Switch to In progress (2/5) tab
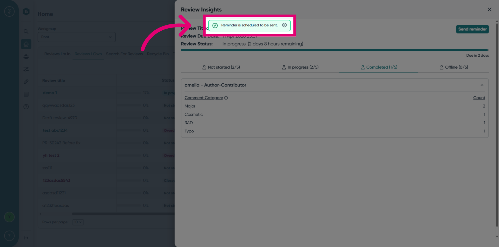This screenshot has width=499, height=247. click(x=300, y=67)
